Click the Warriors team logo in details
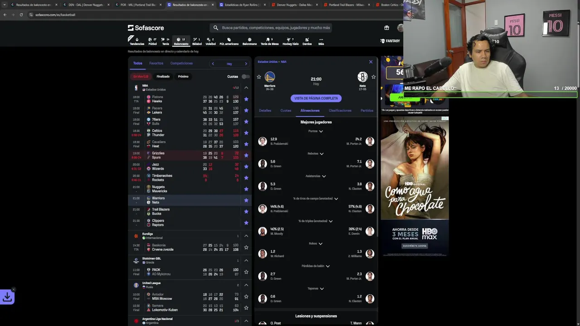Viewport: 580px width, 326px height. (270, 77)
